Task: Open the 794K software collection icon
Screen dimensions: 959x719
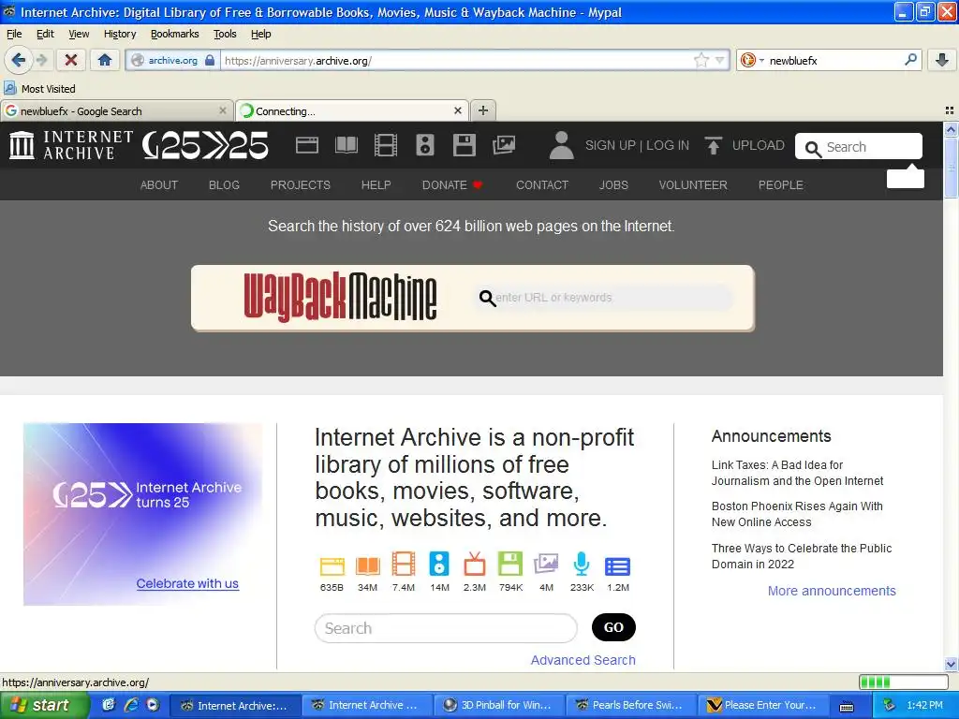Action: tap(510, 564)
